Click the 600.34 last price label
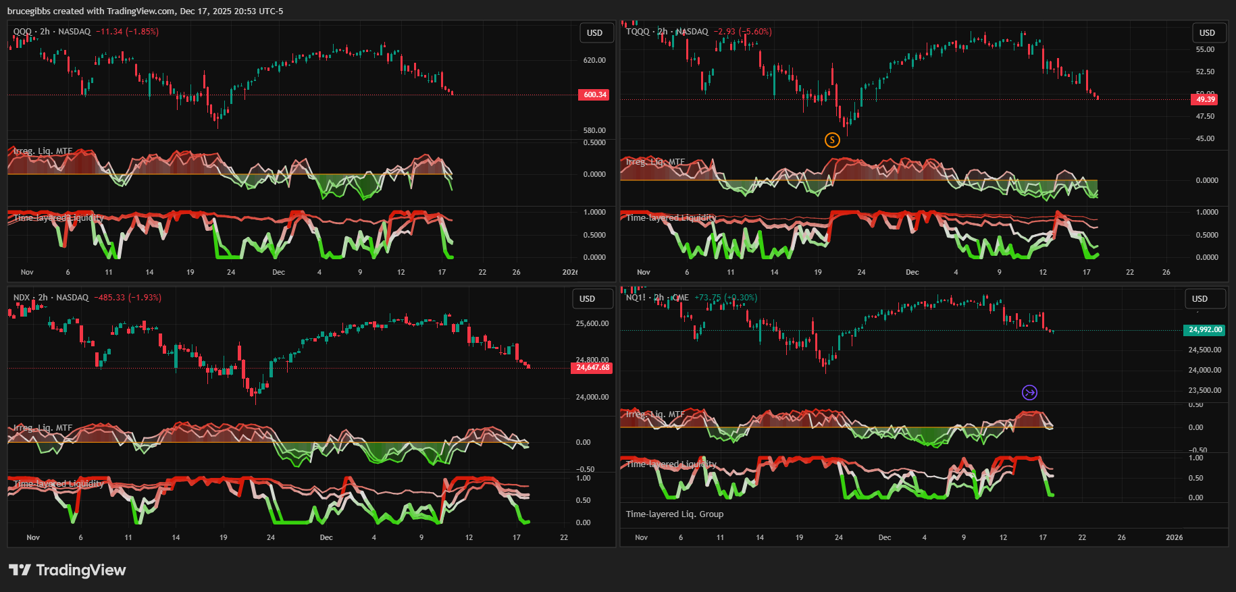 594,95
